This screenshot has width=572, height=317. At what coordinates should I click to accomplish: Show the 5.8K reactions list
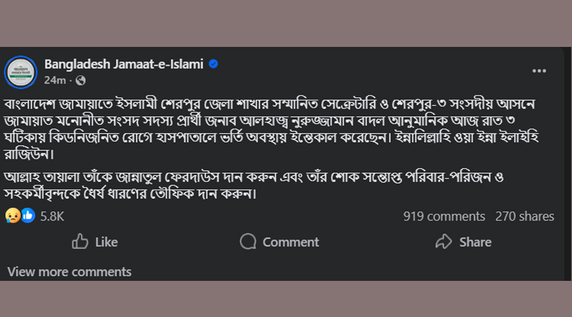[52, 216]
